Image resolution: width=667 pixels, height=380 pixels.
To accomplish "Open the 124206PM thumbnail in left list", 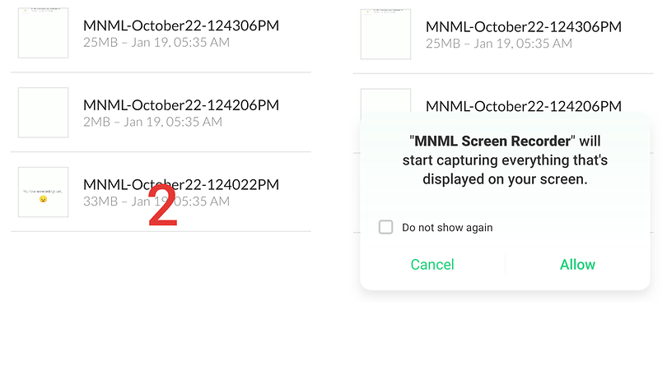I will (x=44, y=113).
